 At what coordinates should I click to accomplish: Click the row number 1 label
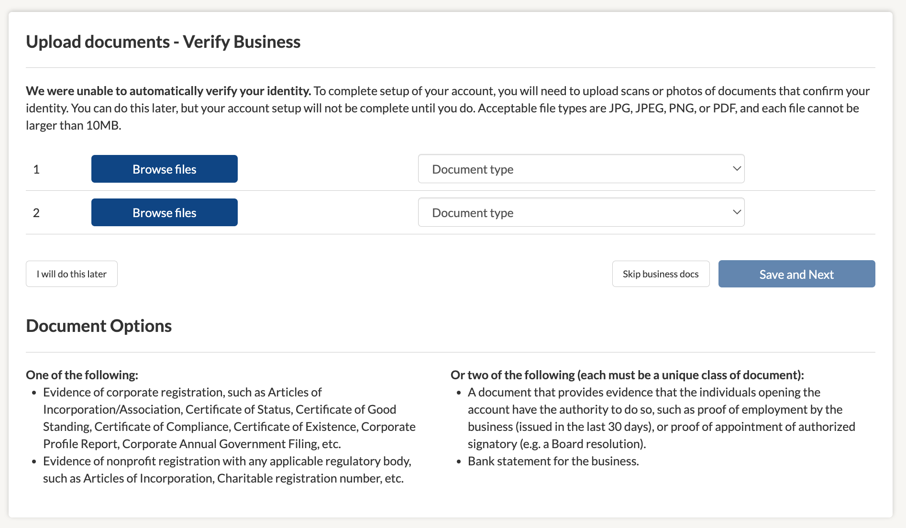coord(36,169)
